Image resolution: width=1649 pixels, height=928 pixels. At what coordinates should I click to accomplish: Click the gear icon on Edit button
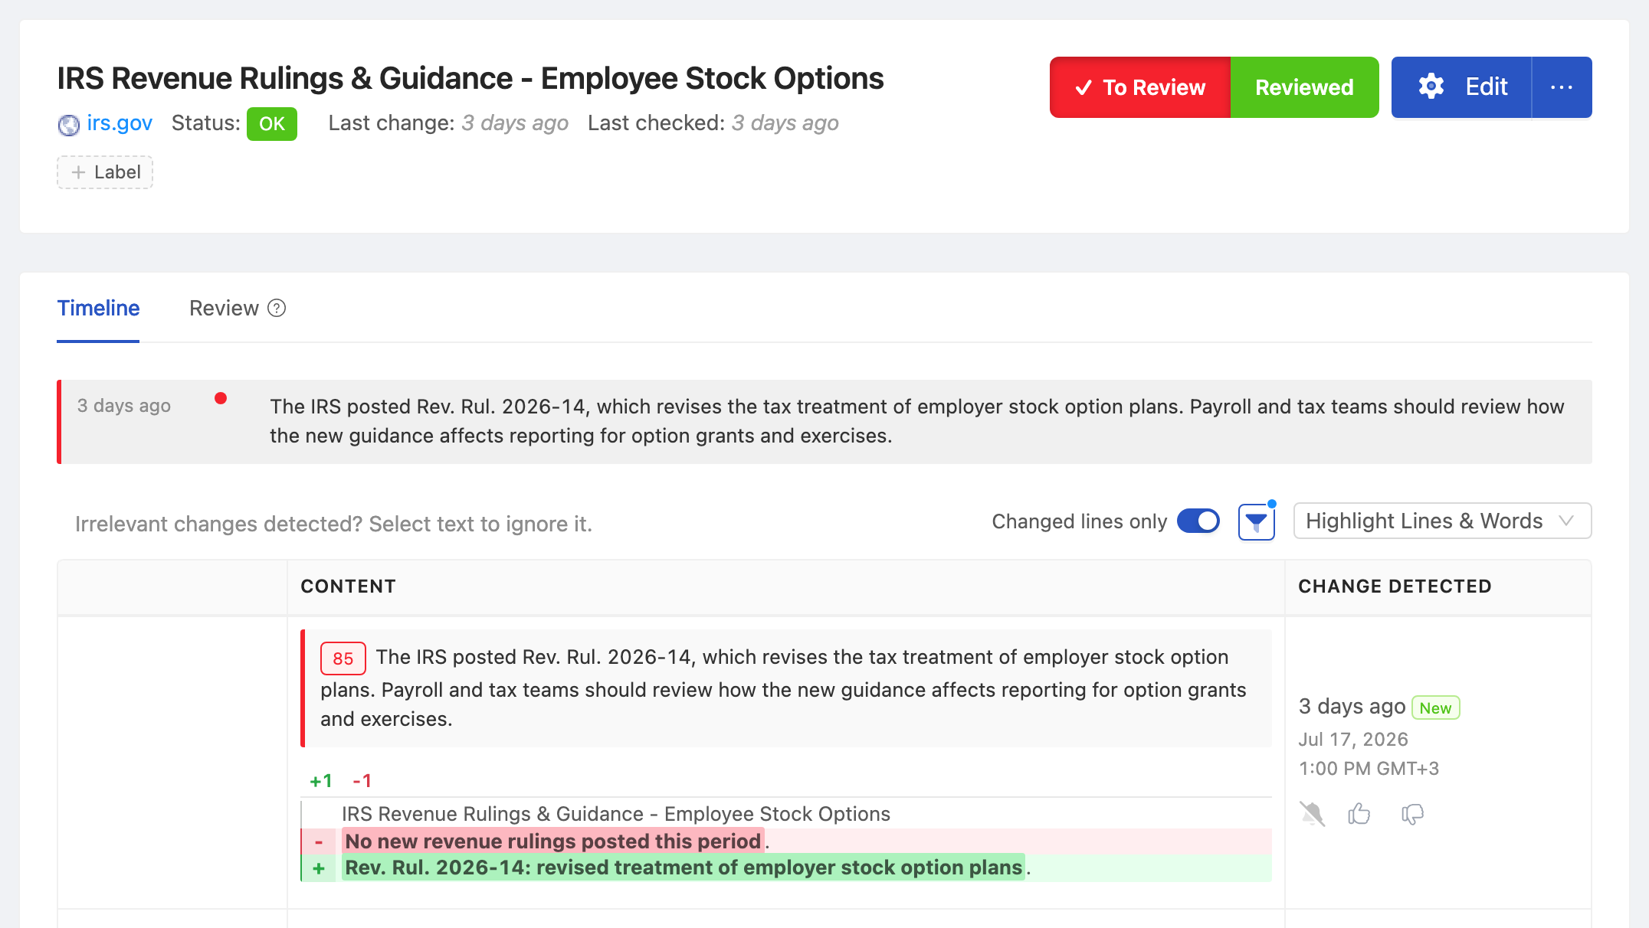(x=1431, y=87)
